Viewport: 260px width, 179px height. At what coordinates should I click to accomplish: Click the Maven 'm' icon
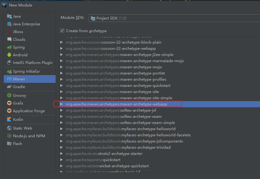coord(9,79)
